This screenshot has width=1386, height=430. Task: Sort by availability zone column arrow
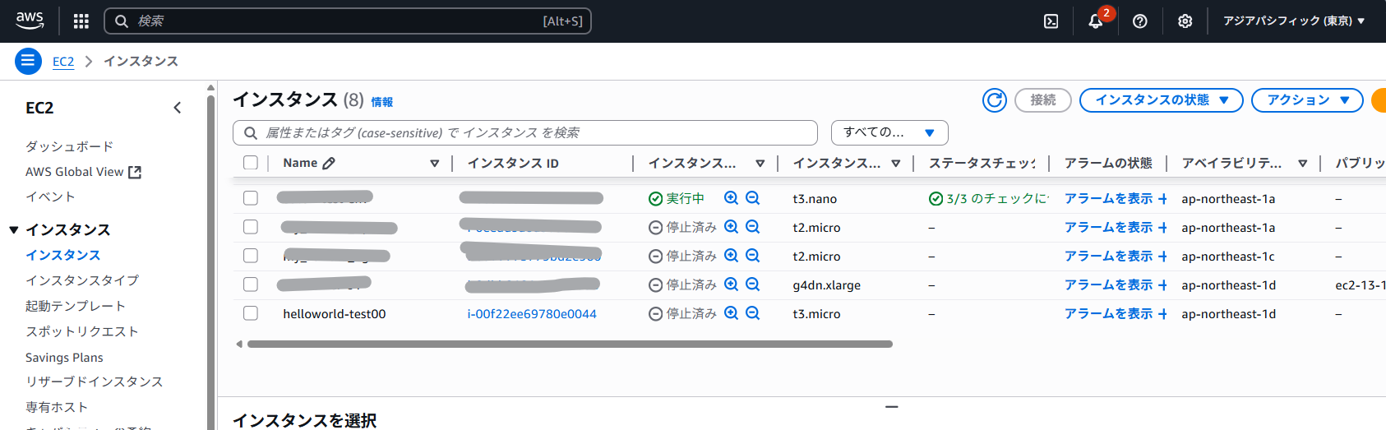1303,164
